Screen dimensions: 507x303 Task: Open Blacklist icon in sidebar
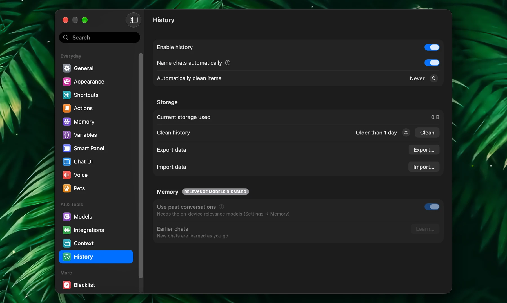67,285
